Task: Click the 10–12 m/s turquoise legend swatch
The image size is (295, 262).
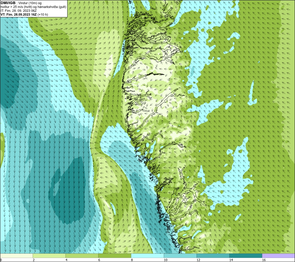Action: (x=180, y=256)
